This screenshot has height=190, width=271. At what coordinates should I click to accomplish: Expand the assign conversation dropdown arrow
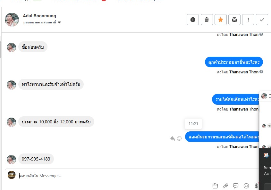(59, 22)
